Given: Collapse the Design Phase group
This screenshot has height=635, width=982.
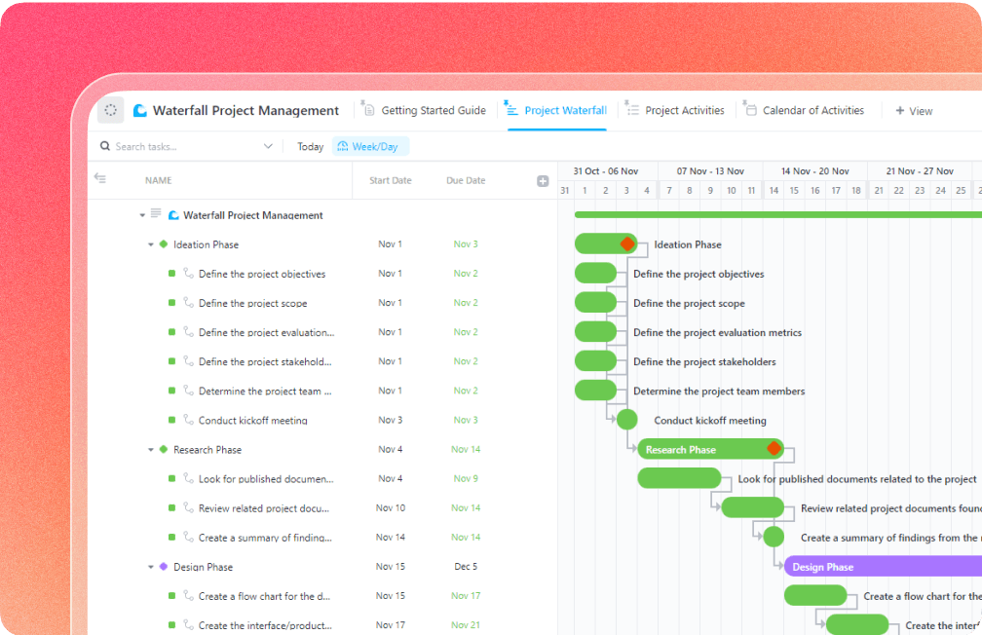Looking at the screenshot, I should [151, 567].
